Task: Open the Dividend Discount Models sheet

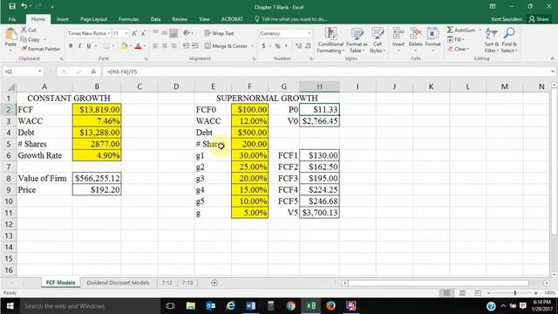Action: click(x=118, y=283)
